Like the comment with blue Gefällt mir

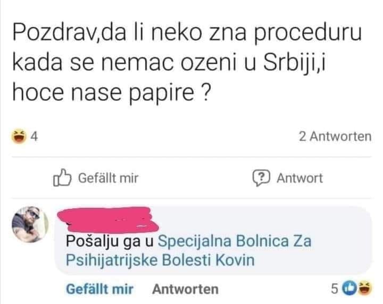99,289
